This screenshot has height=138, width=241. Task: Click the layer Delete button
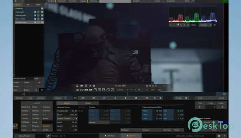tap(27, 82)
